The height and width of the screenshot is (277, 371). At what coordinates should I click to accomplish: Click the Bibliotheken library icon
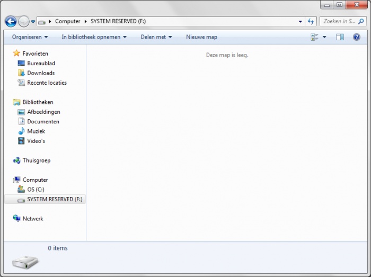[16, 102]
